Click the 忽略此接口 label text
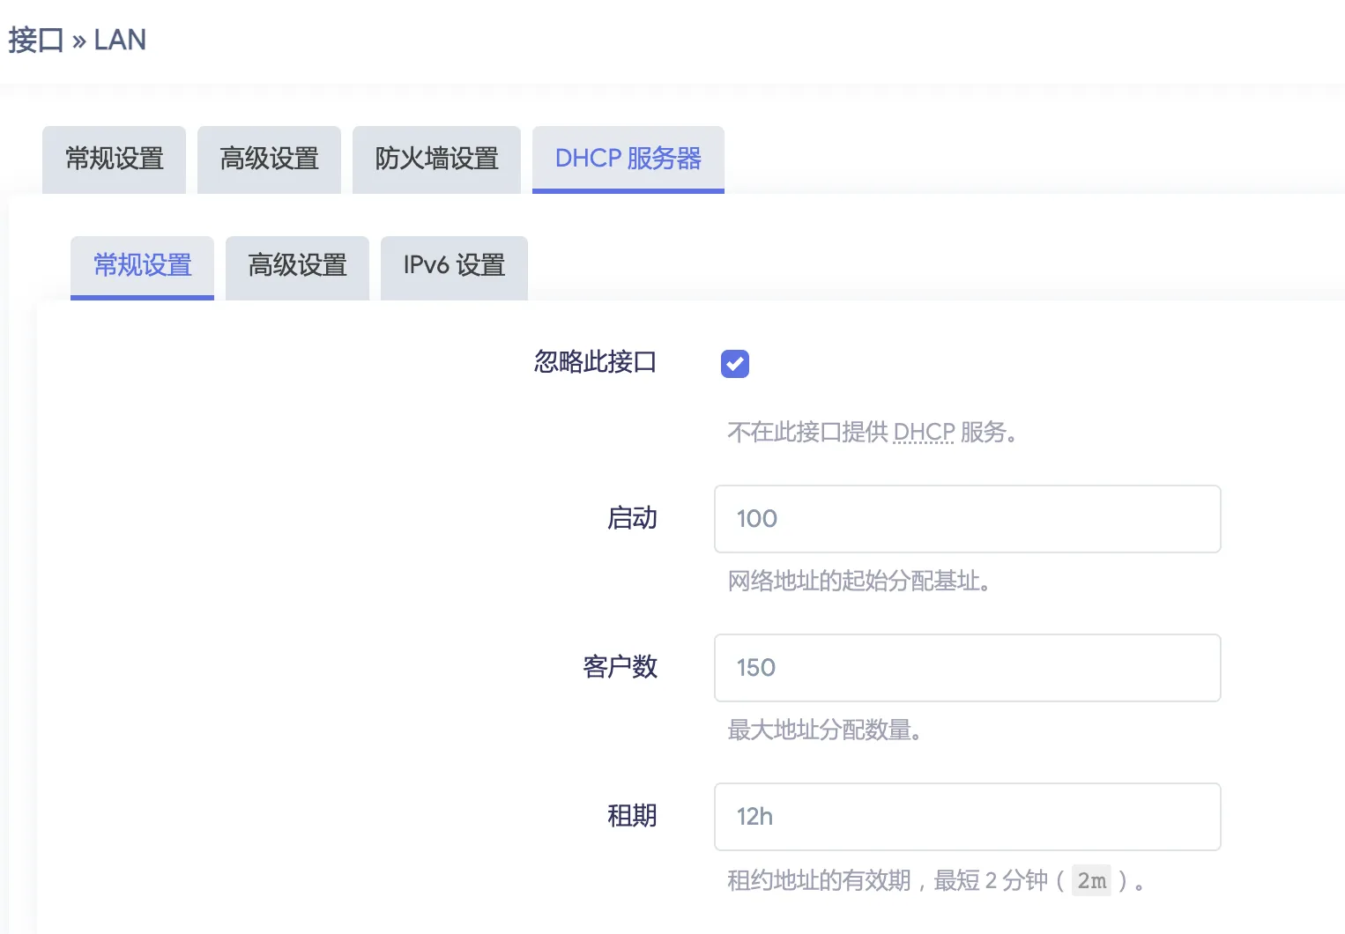This screenshot has width=1345, height=934. (x=595, y=362)
